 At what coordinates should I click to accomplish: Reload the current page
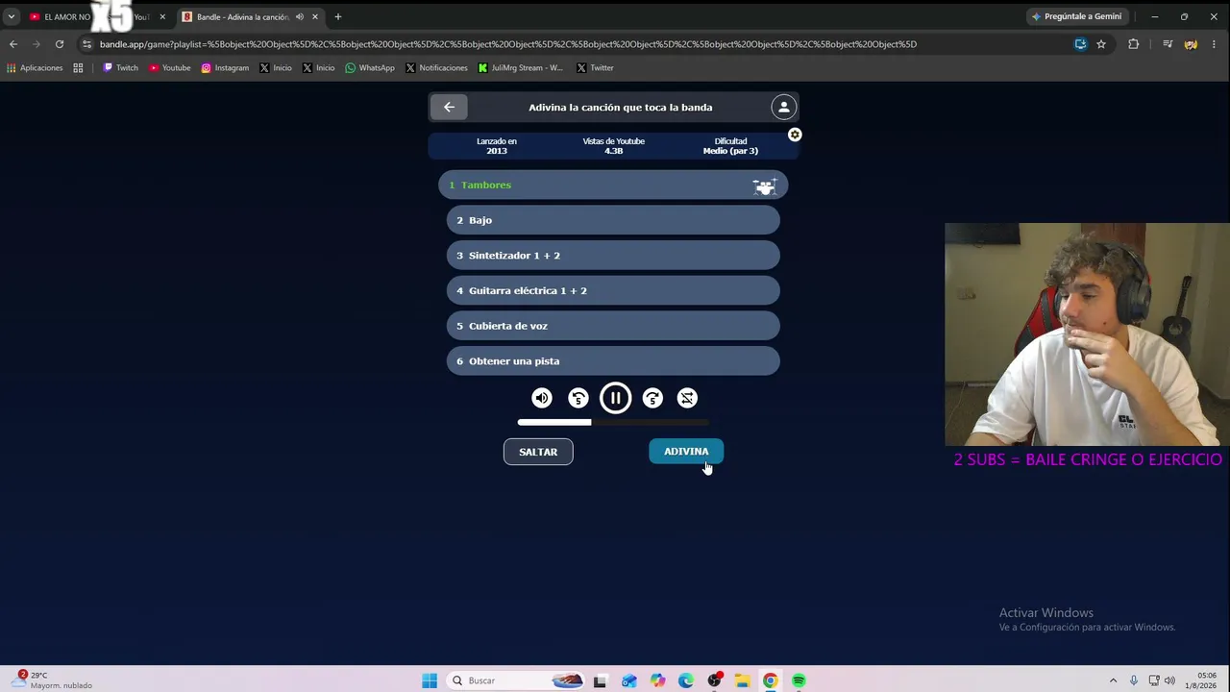click(x=60, y=44)
